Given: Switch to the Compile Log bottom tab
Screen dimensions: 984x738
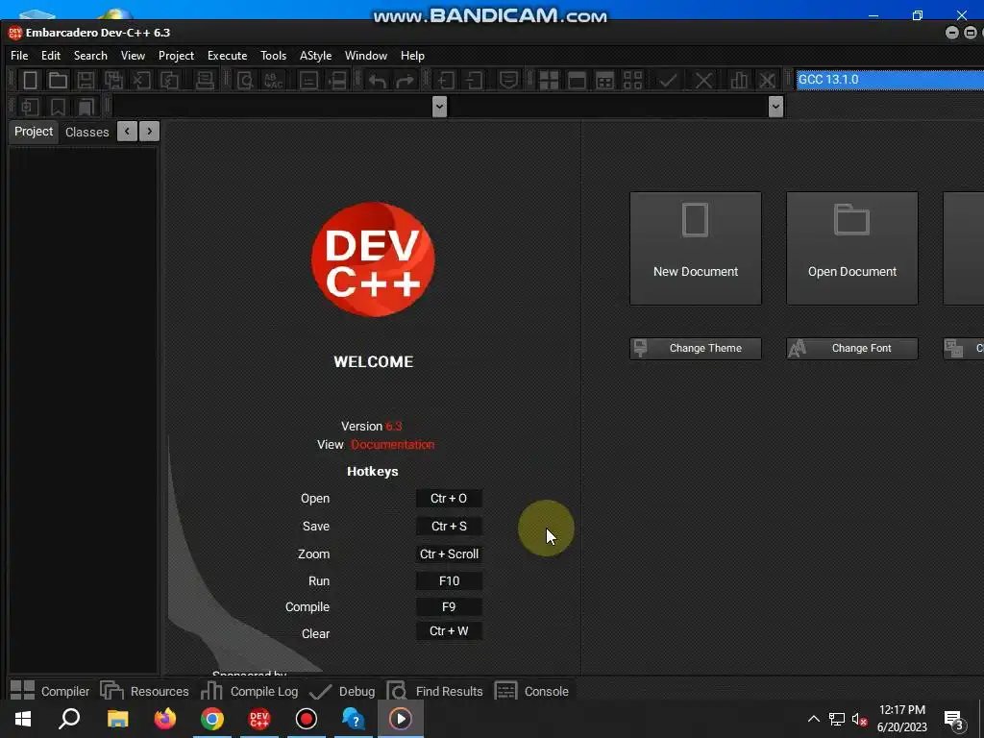Looking at the screenshot, I should point(250,690).
